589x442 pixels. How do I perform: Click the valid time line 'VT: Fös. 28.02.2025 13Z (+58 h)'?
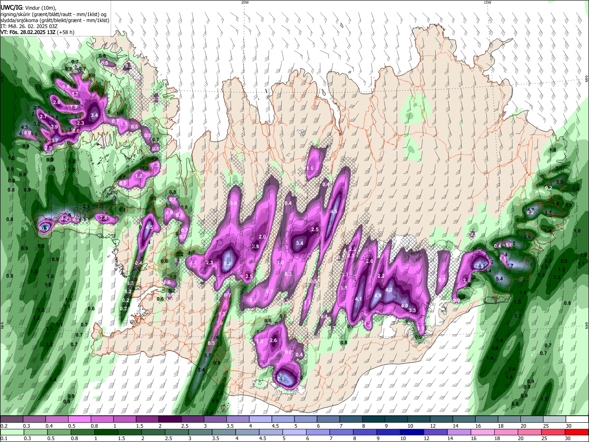click(38, 32)
